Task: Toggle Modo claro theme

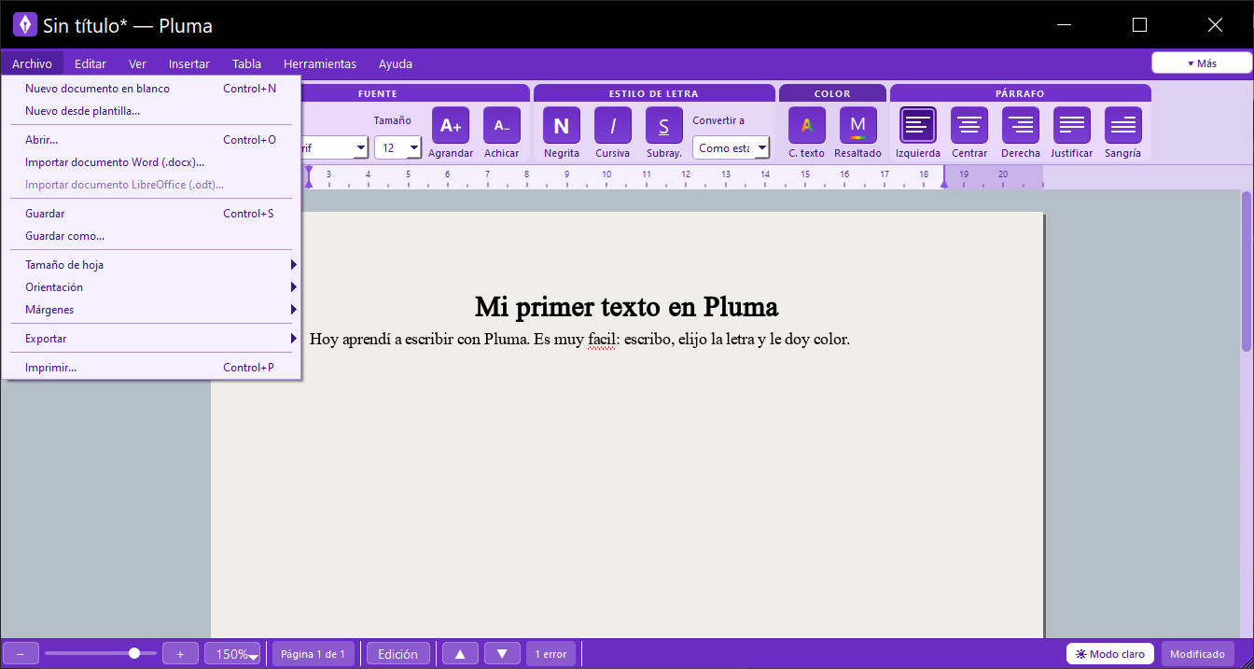Action: (x=1110, y=654)
